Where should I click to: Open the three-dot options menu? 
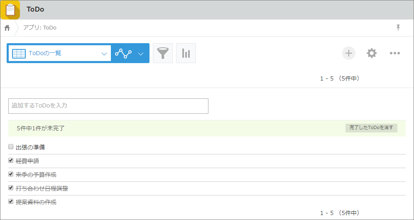(x=394, y=53)
